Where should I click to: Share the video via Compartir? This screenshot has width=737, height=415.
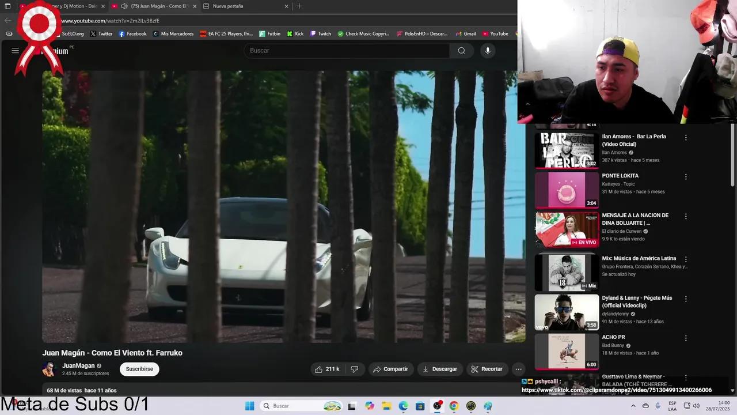tap(390, 369)
